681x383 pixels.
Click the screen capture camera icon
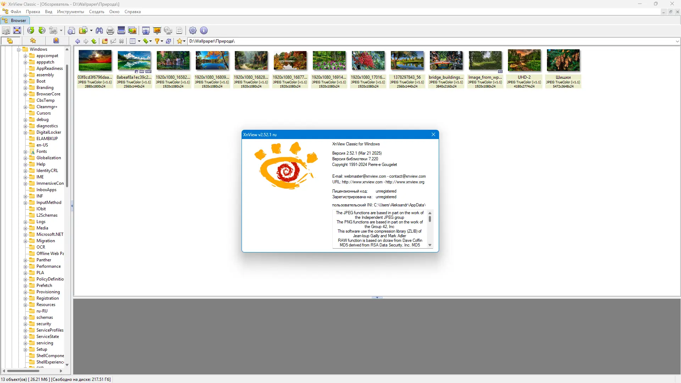(146, 30)
